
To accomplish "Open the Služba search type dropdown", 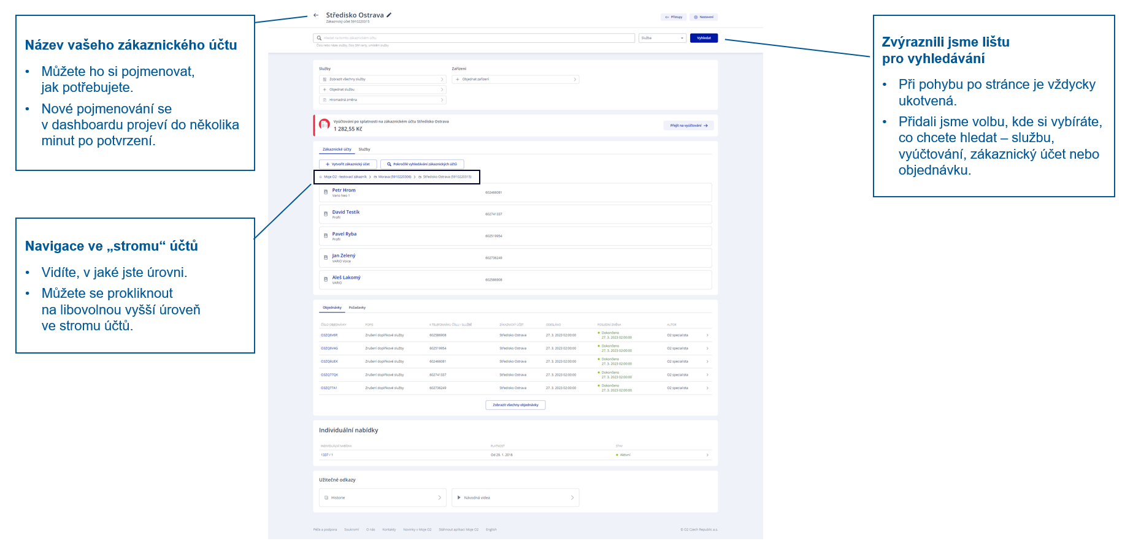I will (662, 38).
